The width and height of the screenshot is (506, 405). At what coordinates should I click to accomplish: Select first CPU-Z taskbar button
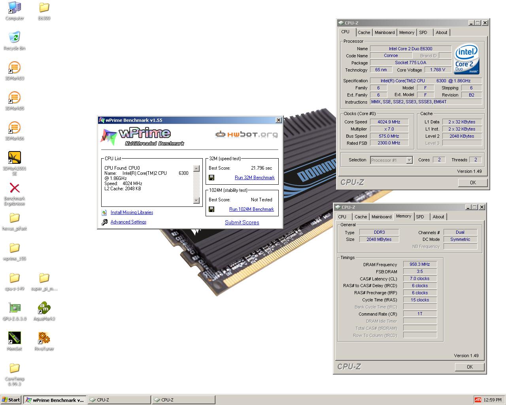pyautogui.click(x=119, y=400)
